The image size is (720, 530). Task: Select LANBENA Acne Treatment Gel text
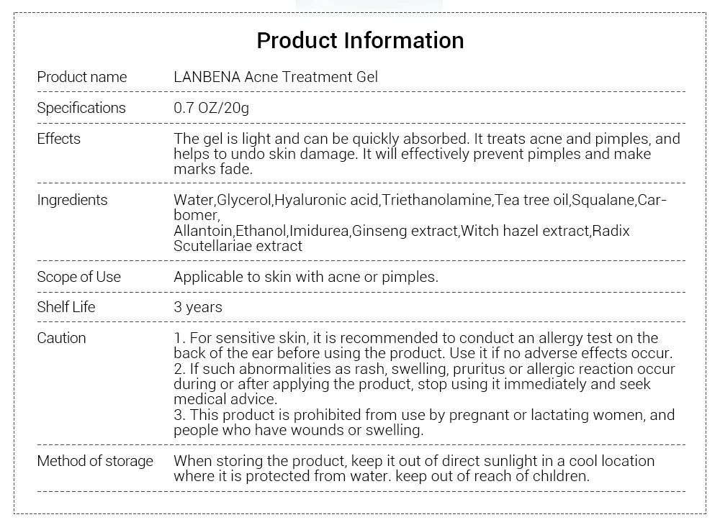(276, 76)
